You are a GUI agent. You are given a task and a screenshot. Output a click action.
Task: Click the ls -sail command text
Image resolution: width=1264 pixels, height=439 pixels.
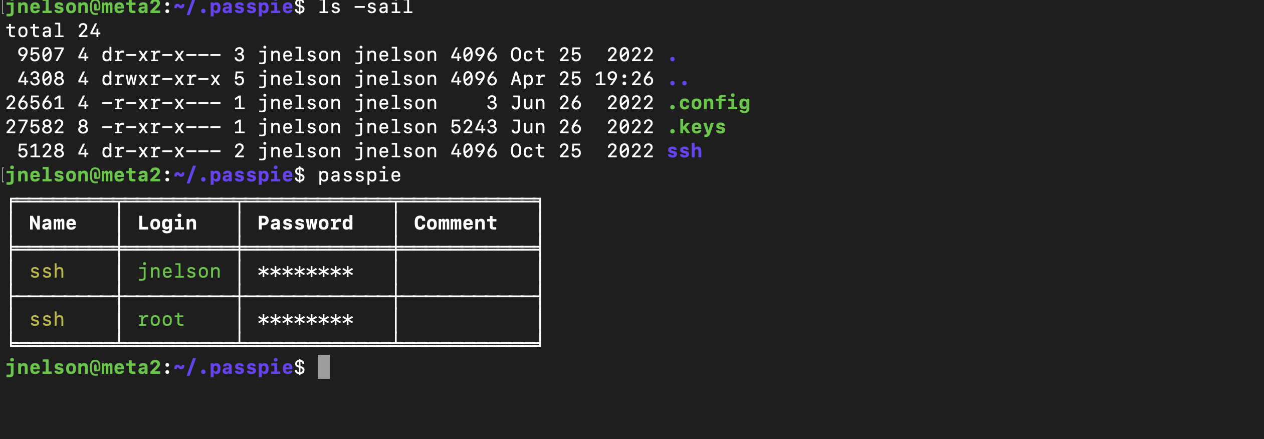[x=365, y=8]
